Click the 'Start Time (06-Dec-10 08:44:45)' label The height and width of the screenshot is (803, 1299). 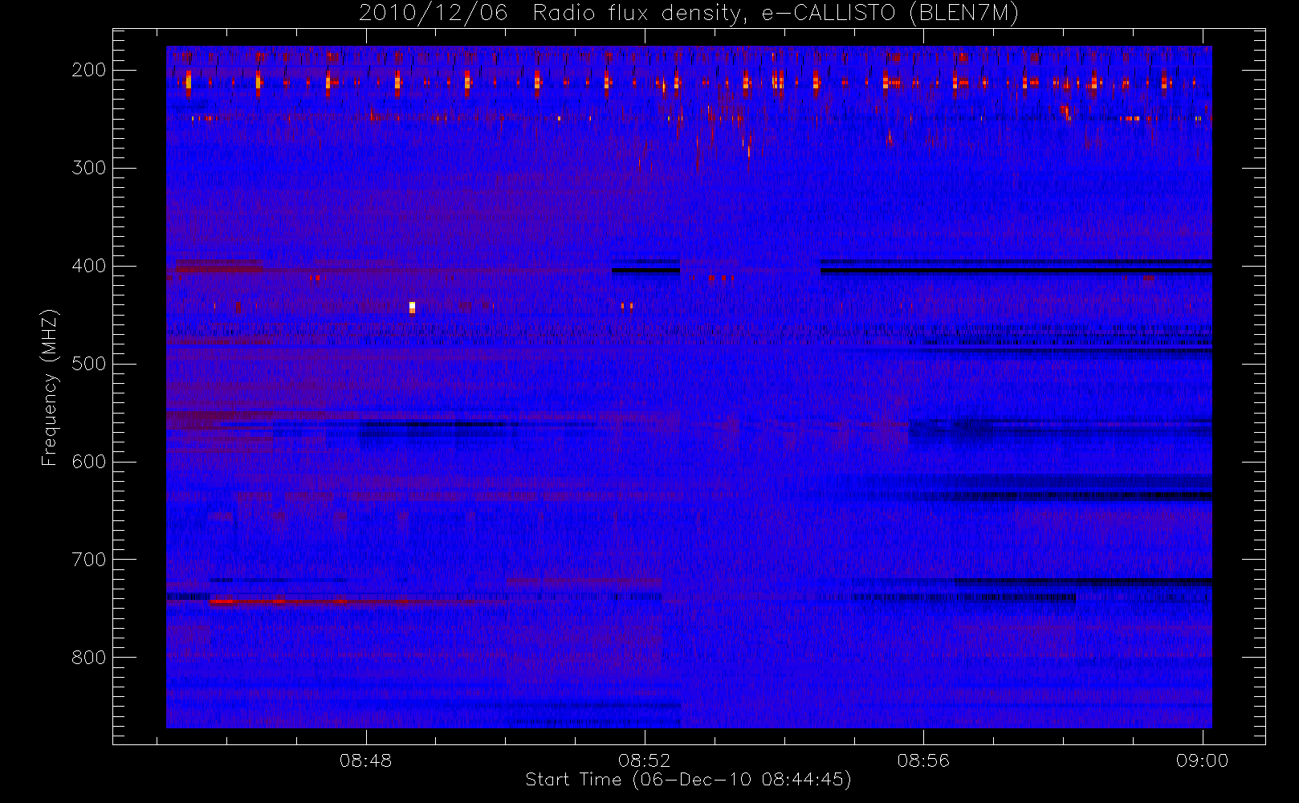(688, 780)
